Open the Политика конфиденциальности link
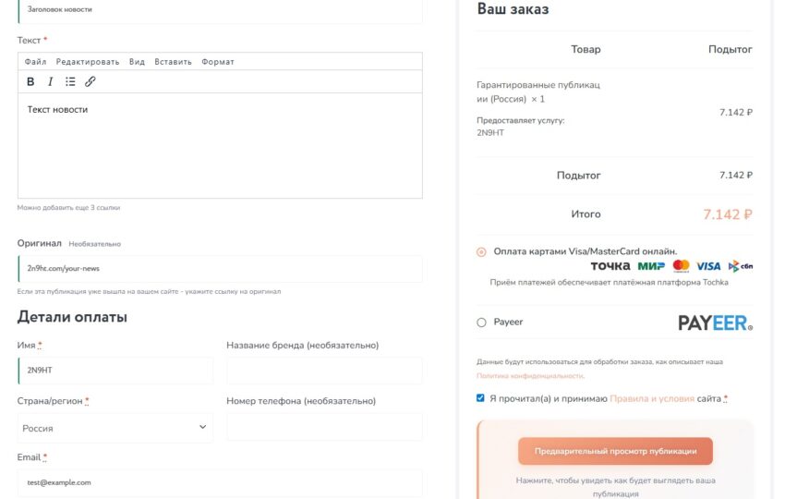Viewport: 785px width, 499px height. (x=529, y=376)
